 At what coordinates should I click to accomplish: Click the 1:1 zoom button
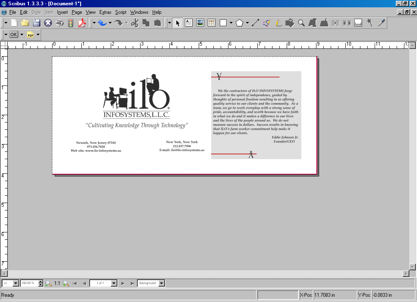[57, 283]
